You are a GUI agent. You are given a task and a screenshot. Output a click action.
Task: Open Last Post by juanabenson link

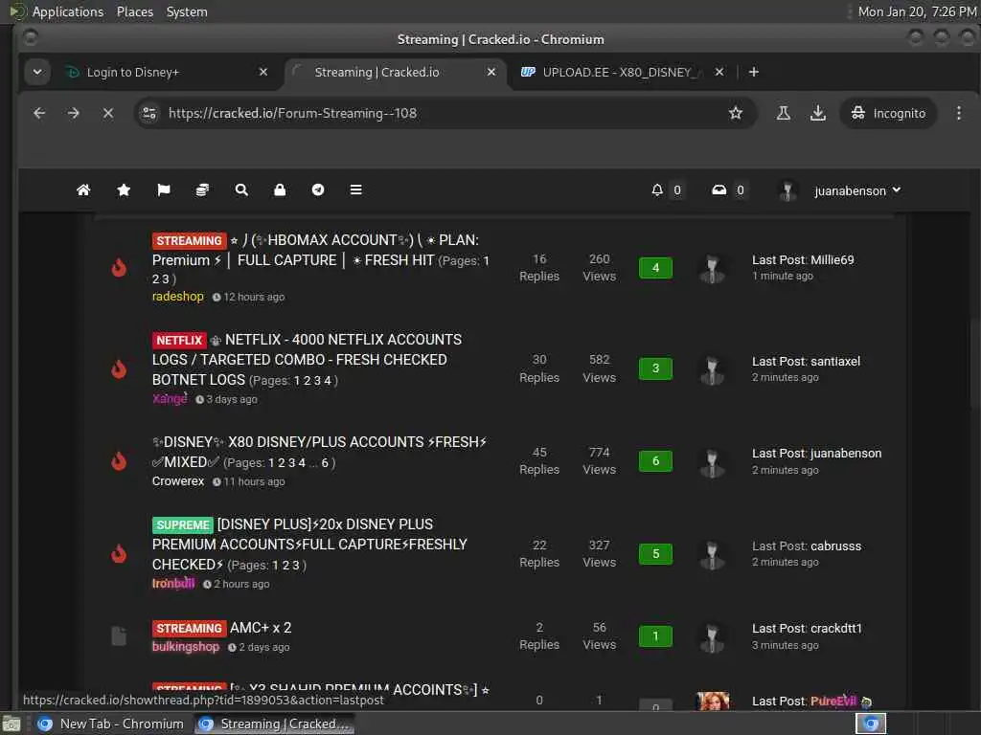coord(816,453)
